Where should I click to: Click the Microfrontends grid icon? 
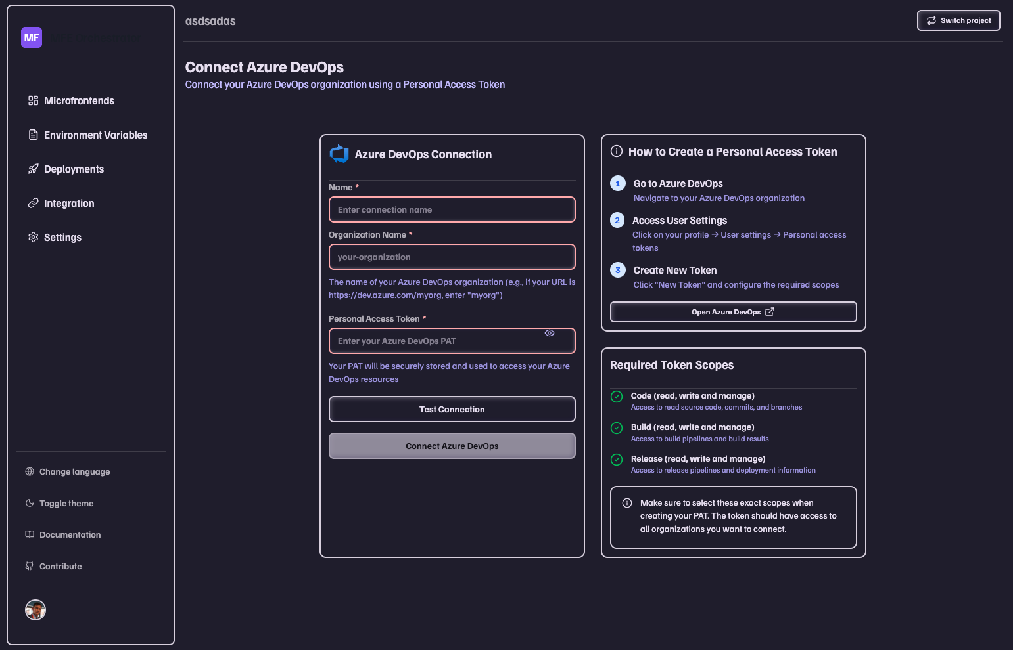pyautogui.click(x=33, y=100)
